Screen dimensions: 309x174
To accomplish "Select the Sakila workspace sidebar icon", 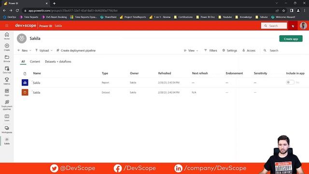I will pyautogui.click(x=7, y=141).
